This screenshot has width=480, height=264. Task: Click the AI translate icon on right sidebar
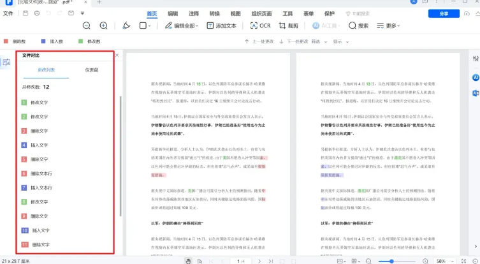476,93
